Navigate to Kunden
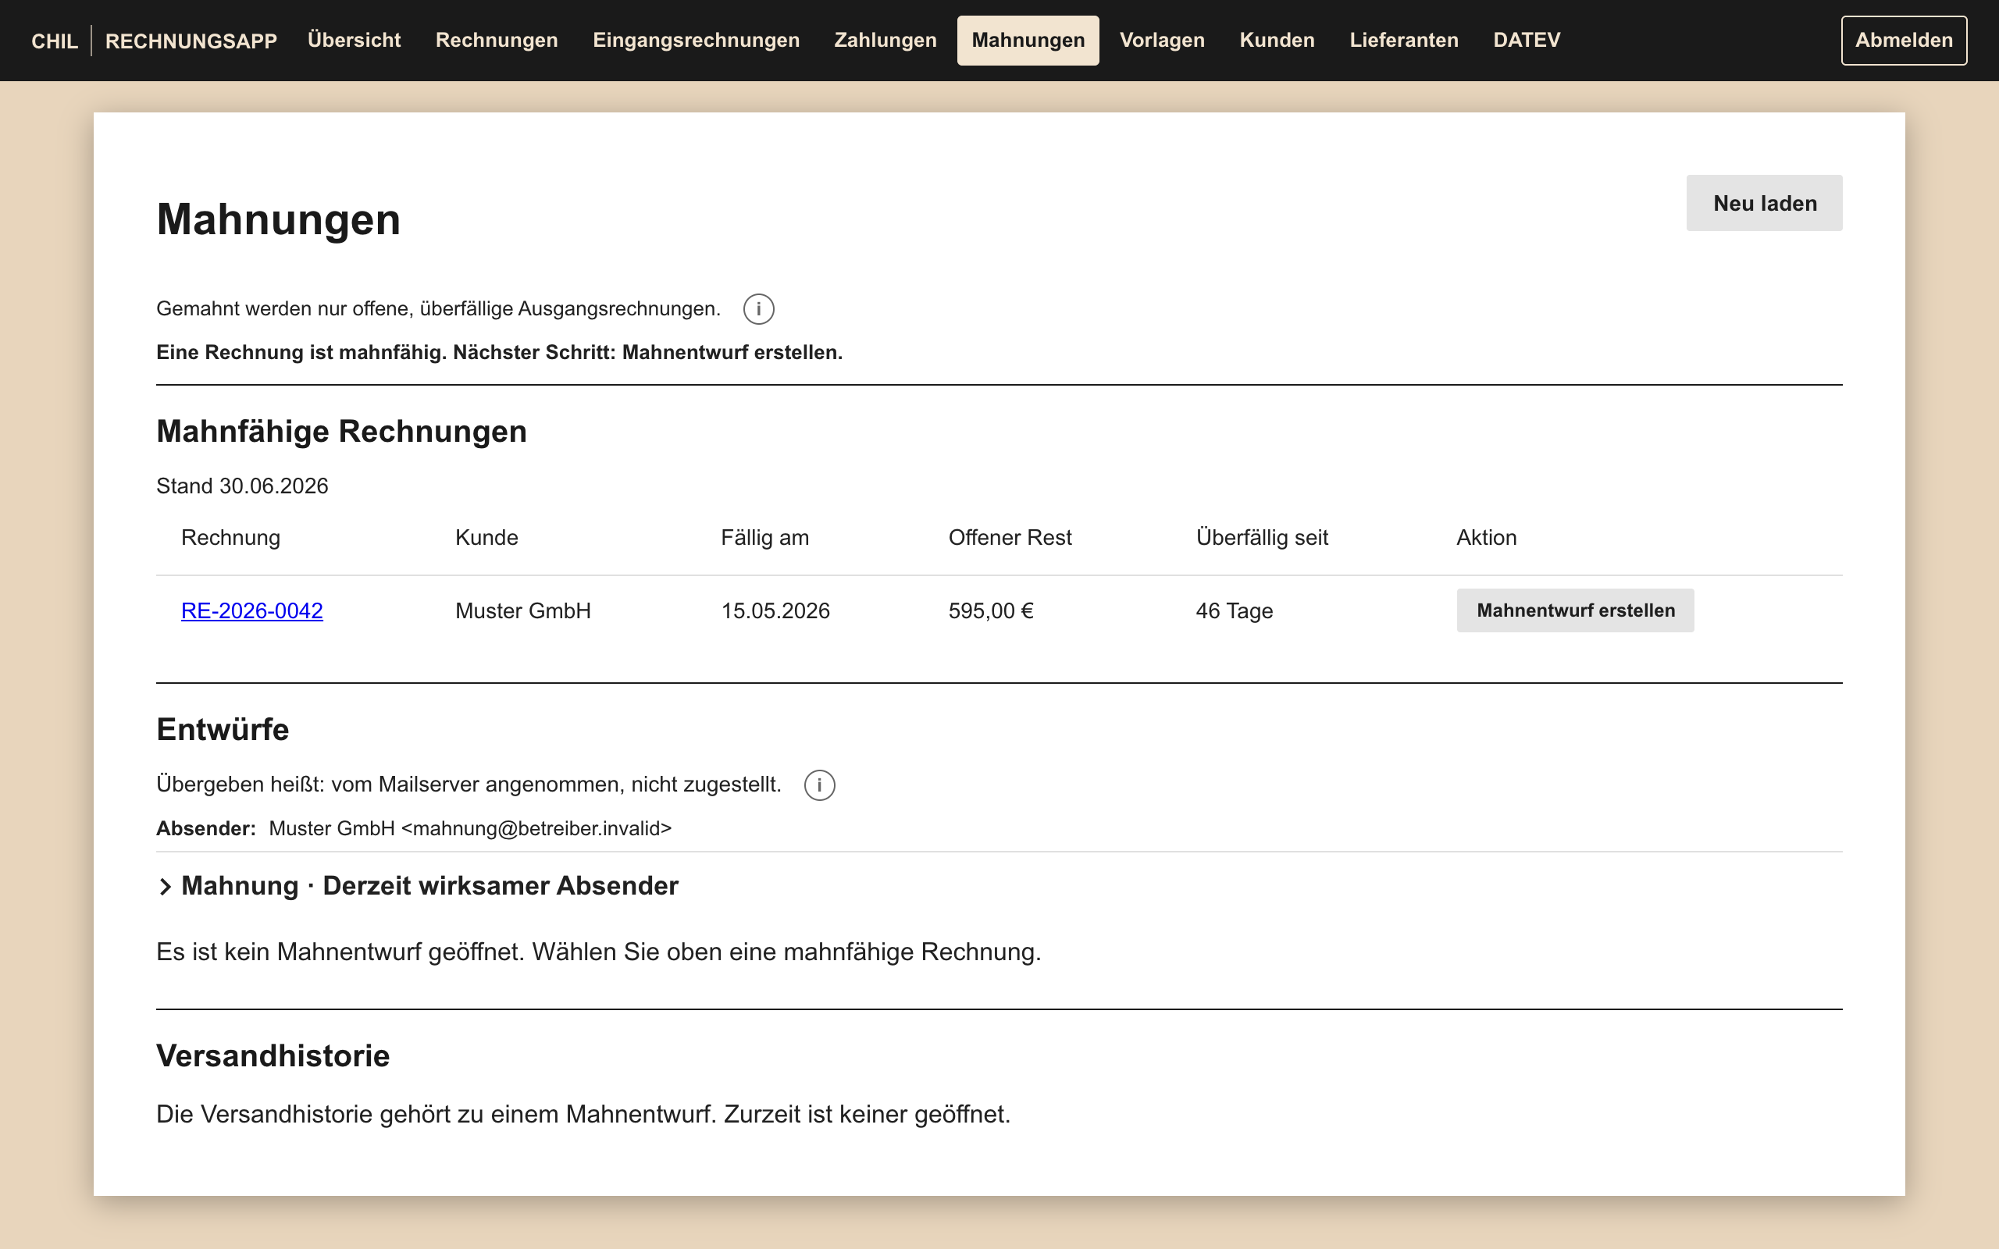Viewport: 1999px width, 1249px height. (1276, 40)
